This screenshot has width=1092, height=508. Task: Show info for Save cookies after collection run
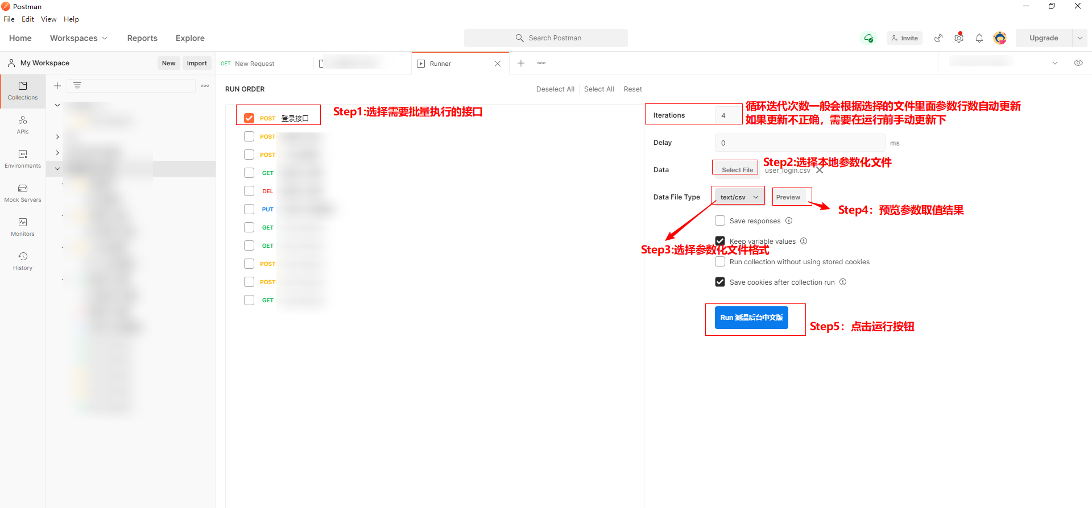click(x=843, y=282)
